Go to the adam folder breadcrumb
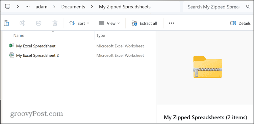Viewport: 254px width, 124px height. [x=42, y=7]
